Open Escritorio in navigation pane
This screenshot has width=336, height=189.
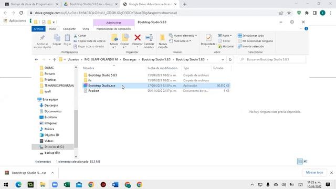(x=50, y=117)
